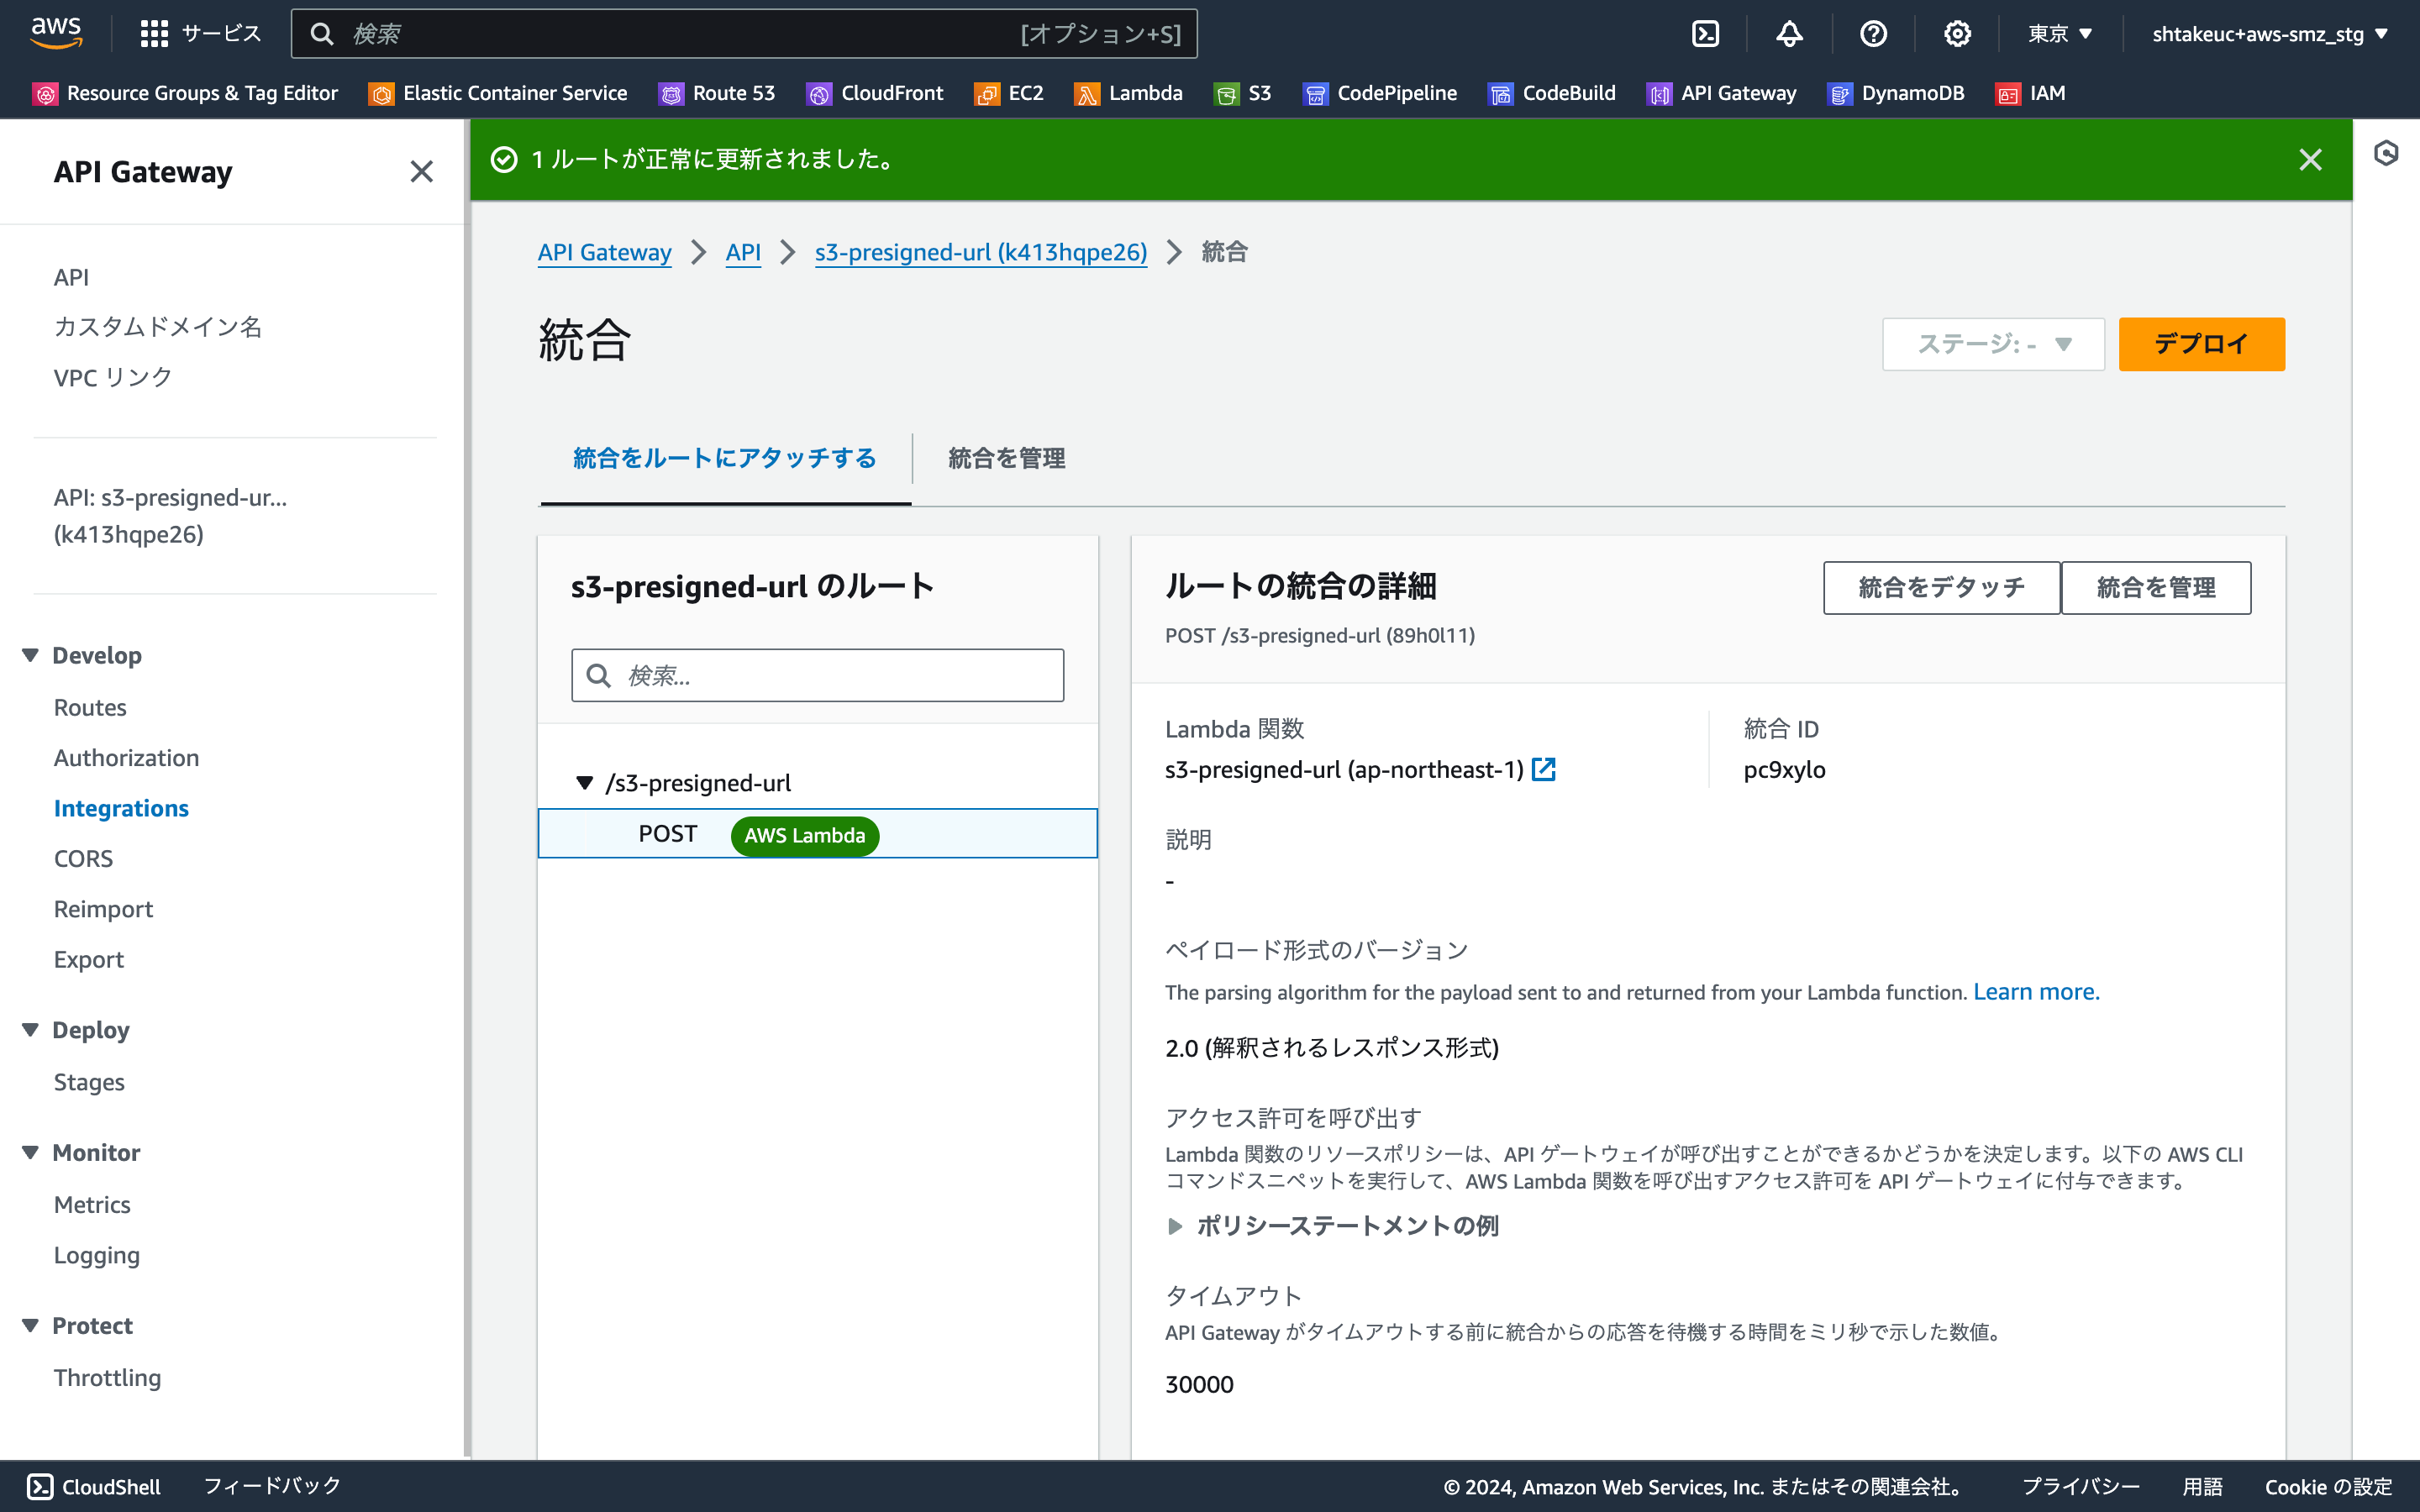
Task: Open the ステージ stage selector dropdown
Action: [1993, 344]
